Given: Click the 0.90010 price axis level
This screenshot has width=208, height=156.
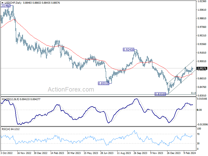Looking at the screenshot, I should tap(202, 61).
